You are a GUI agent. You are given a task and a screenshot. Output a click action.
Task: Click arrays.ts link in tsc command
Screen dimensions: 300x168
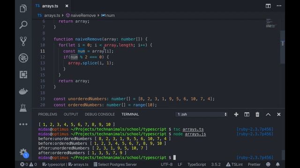193,129
